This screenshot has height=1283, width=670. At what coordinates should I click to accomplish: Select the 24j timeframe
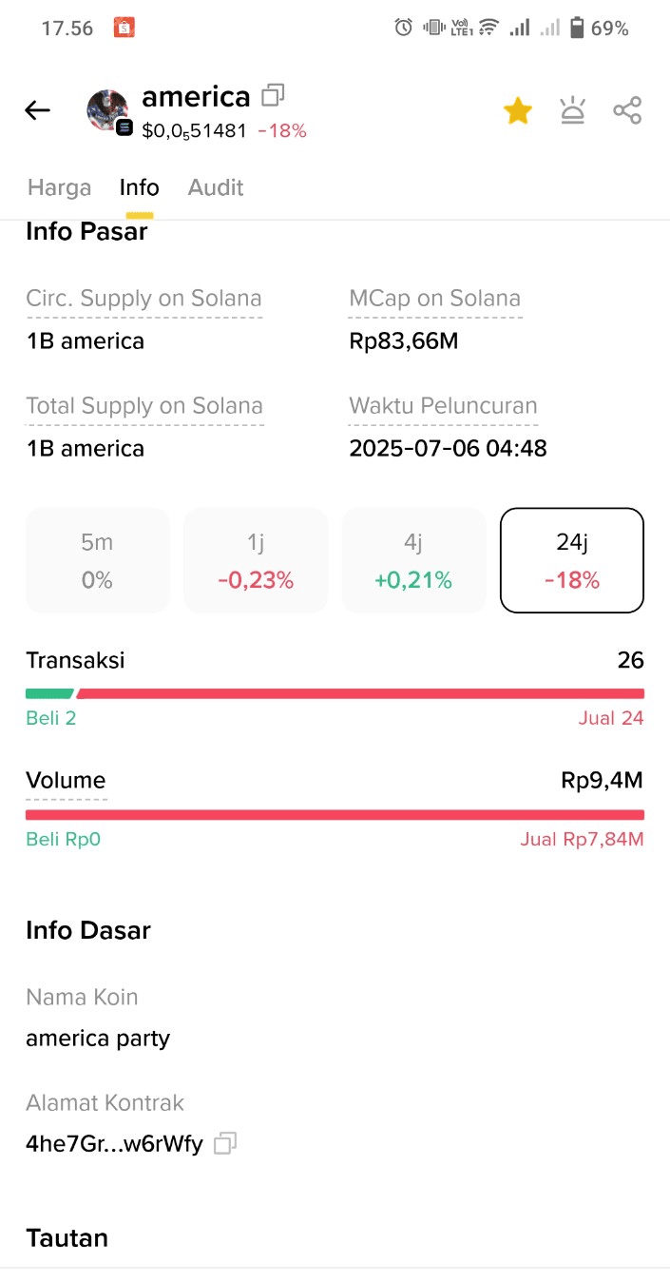tap(572, 560)
